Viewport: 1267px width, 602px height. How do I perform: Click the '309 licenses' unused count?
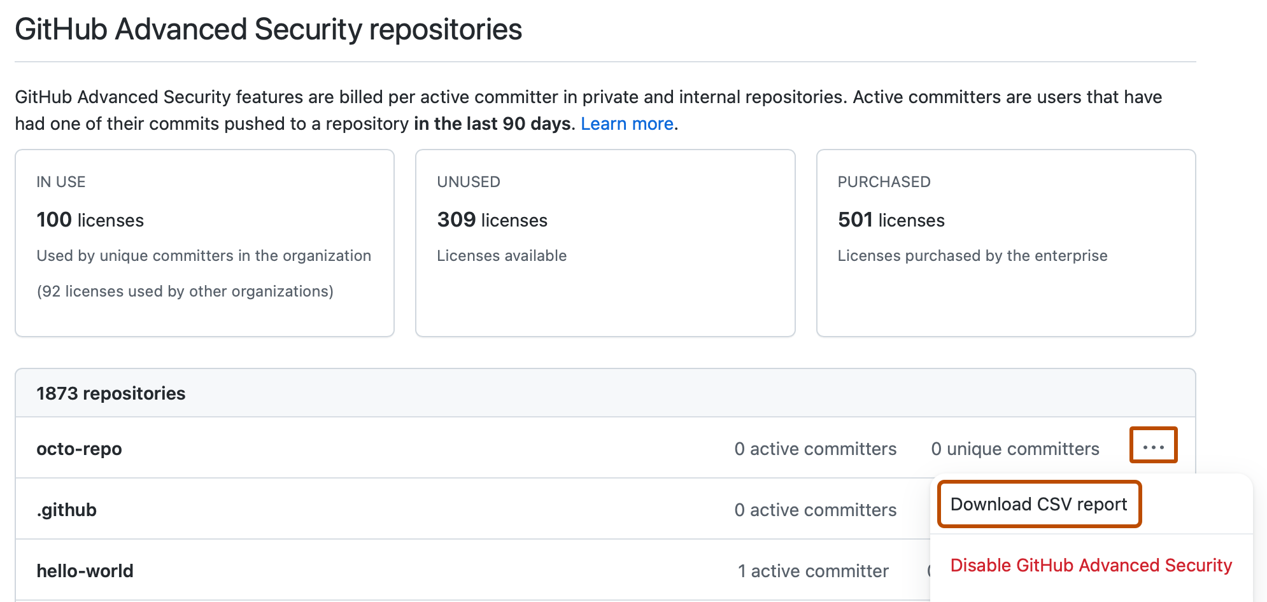click(x=492, y=220)
